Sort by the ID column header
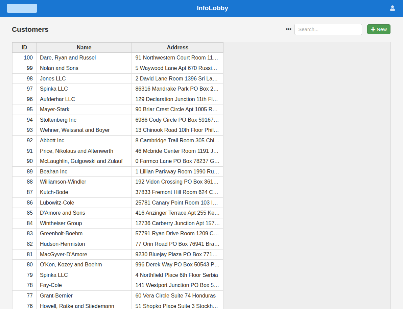 (x=24, y=48)
